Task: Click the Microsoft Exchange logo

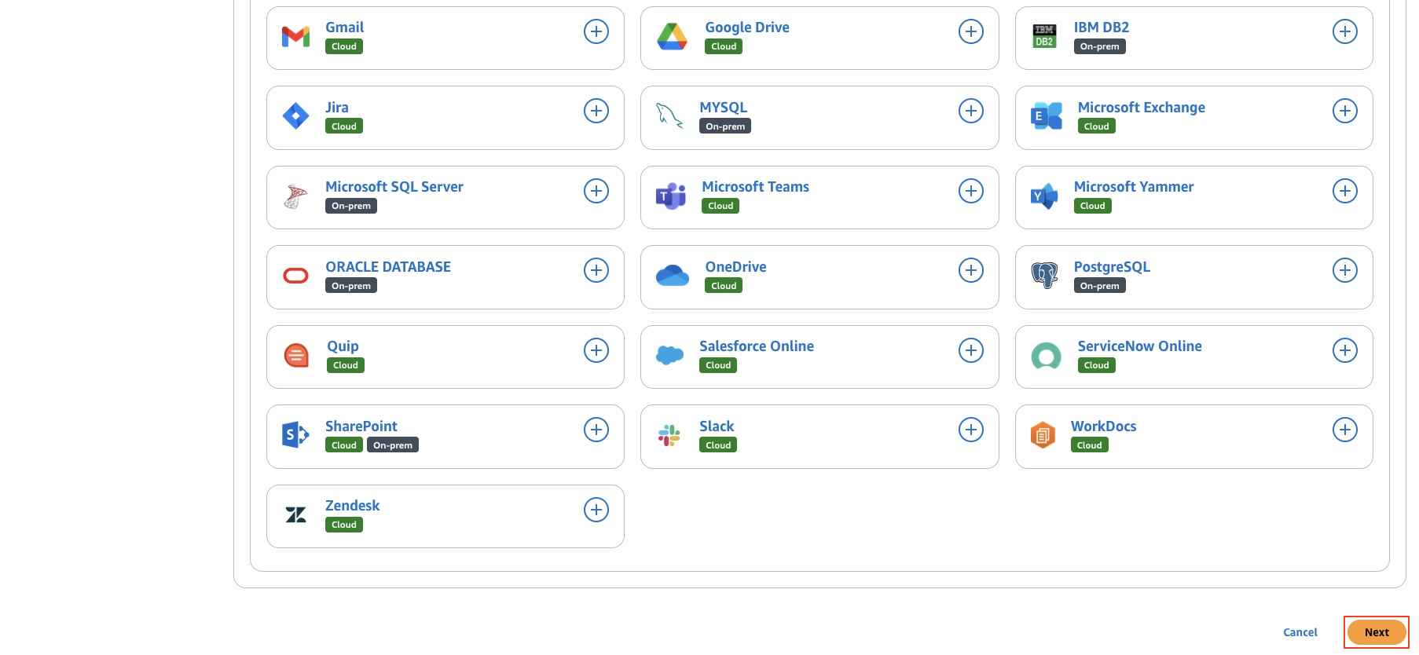Action: click(1047, 116)
